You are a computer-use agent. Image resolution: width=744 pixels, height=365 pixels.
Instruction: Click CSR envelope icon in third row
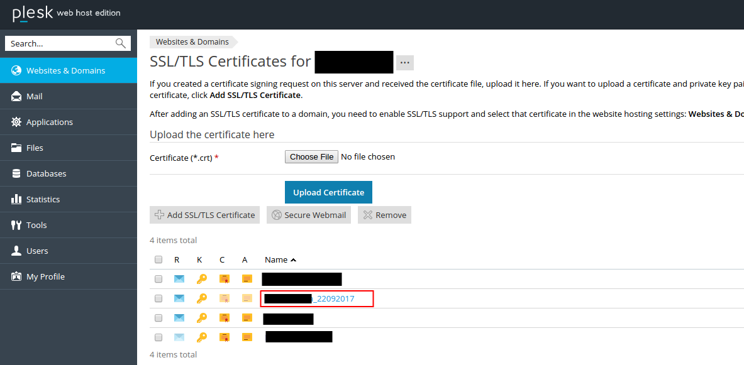click(179, 318)
